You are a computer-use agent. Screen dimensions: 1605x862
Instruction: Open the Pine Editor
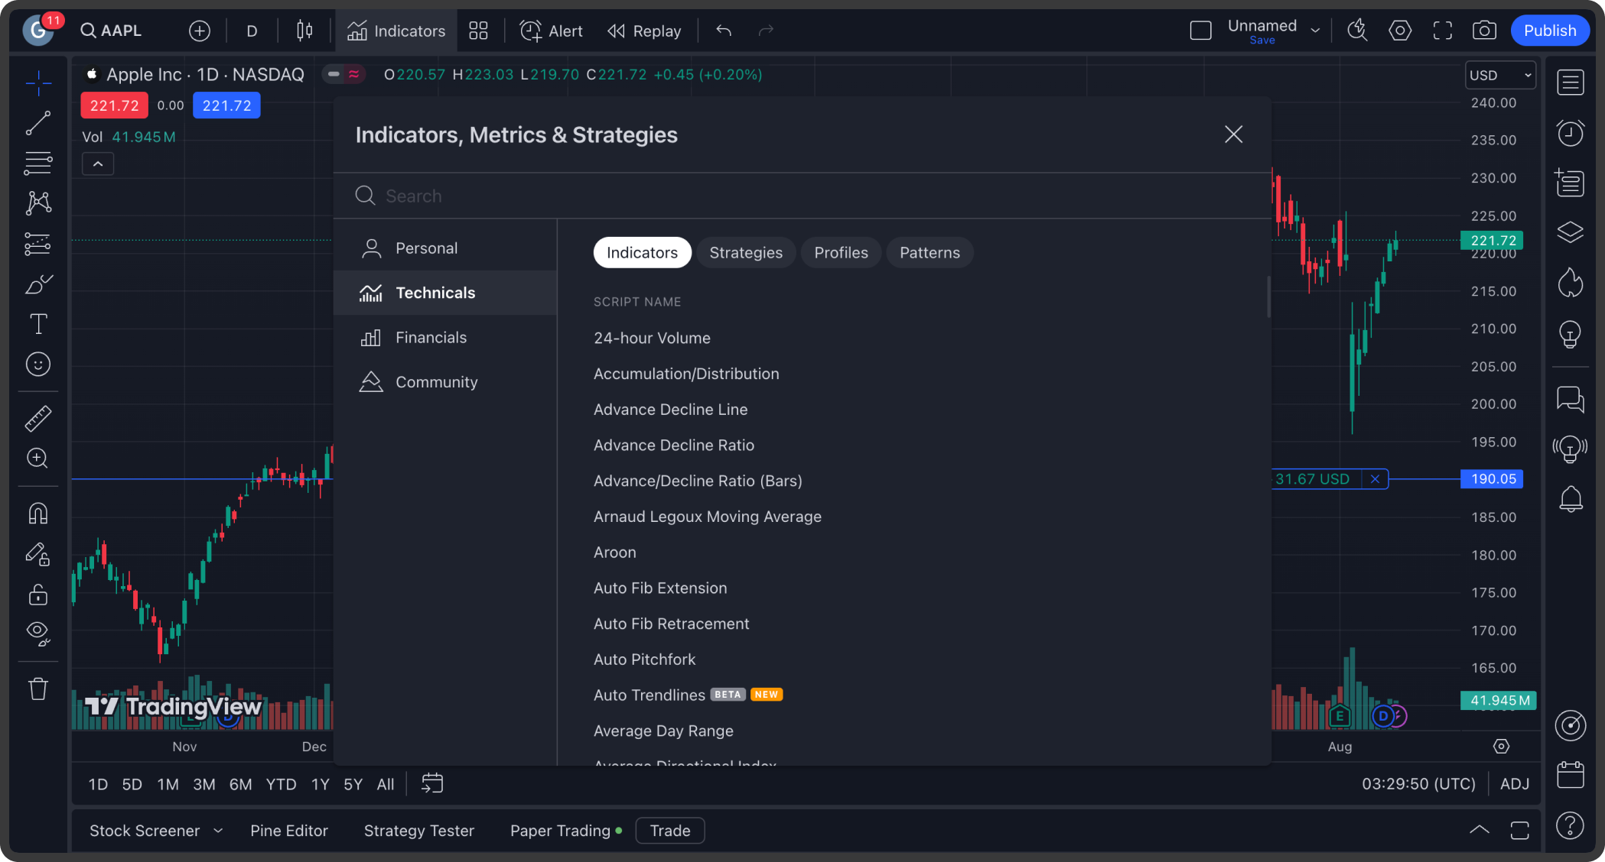point(289,831)
